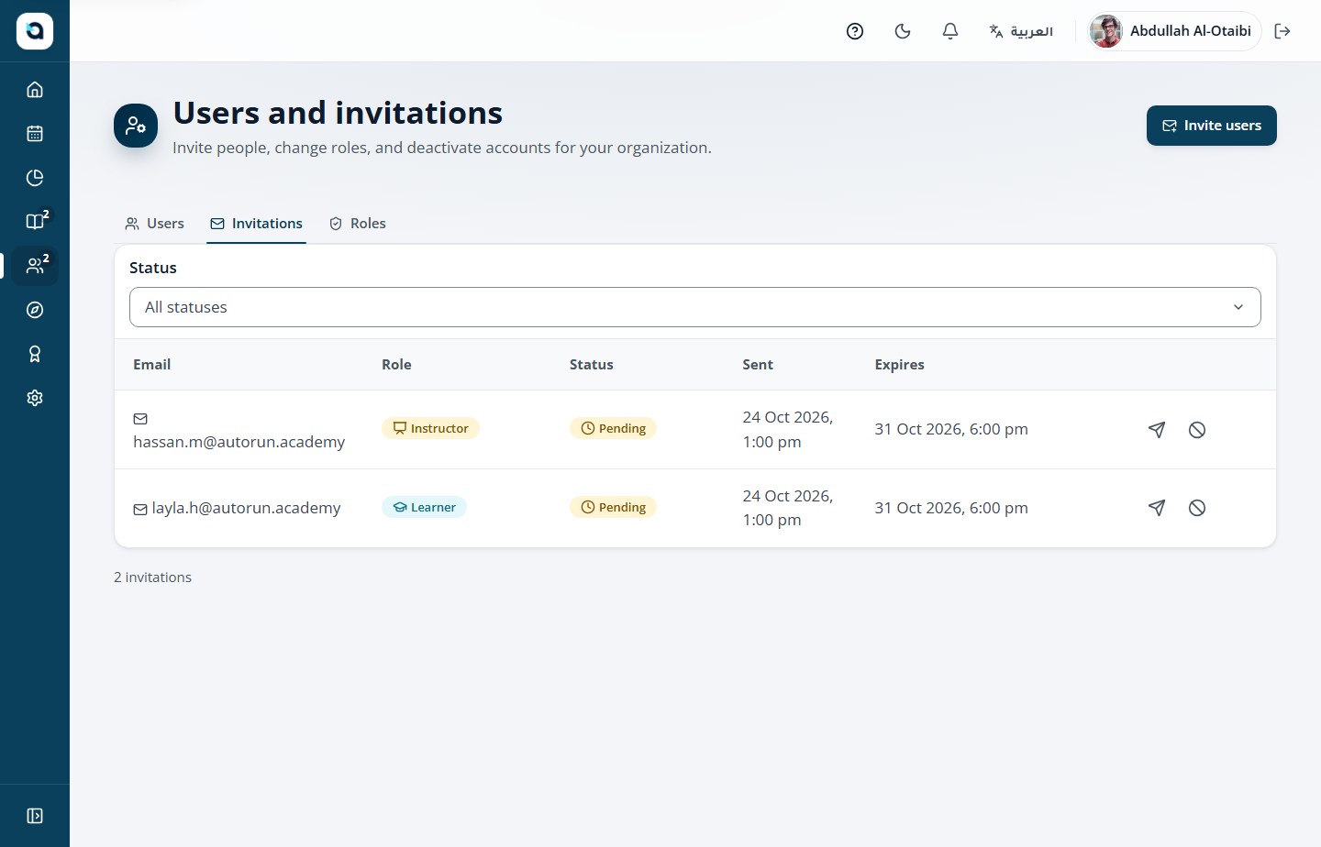This screenshot has width=1321, height=847.
Task: Revoke invitation for layla.h@autorun.academy
Action: pos(1197,508)
